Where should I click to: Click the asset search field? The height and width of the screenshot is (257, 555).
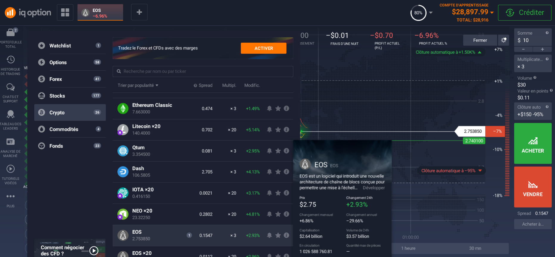click(x=203, y=71)
